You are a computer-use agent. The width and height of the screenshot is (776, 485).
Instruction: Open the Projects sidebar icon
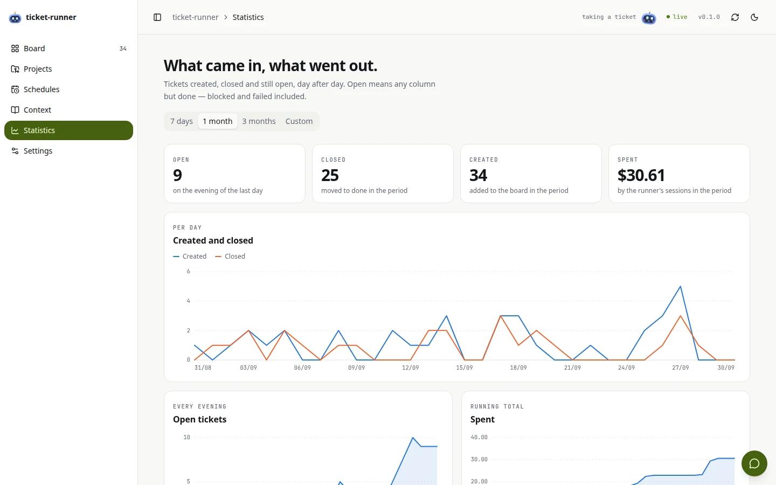pos(15,69)
